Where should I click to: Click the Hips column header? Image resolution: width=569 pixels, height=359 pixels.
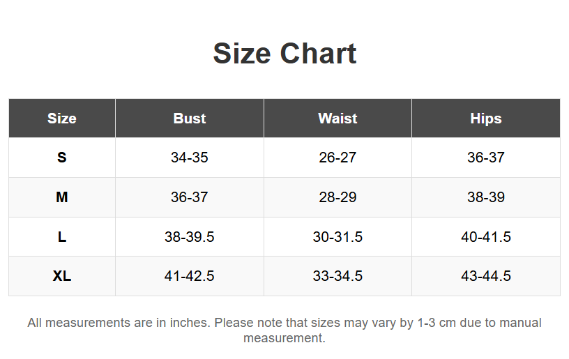click(486, 119)
